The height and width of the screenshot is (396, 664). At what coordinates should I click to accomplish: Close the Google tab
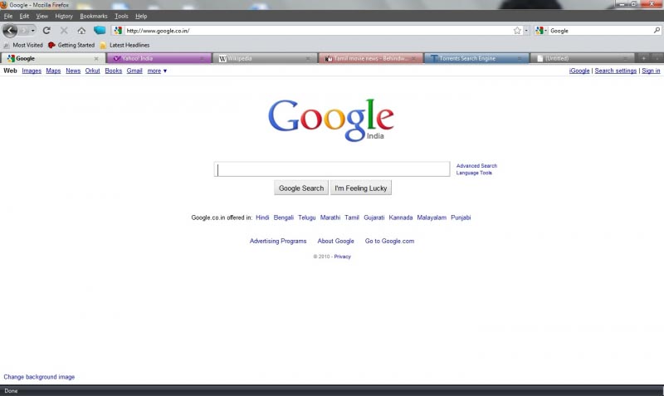point(96,58)
